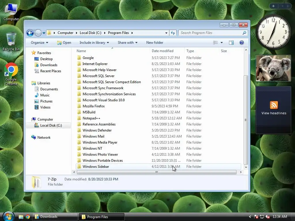
Task: Open the view options dropdown arrow
Action: 222,43
